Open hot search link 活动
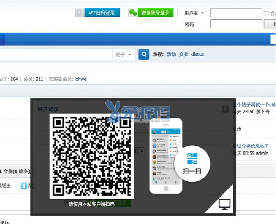The height and width of the screenshot is (224, 276). click(x=171, y=54)
